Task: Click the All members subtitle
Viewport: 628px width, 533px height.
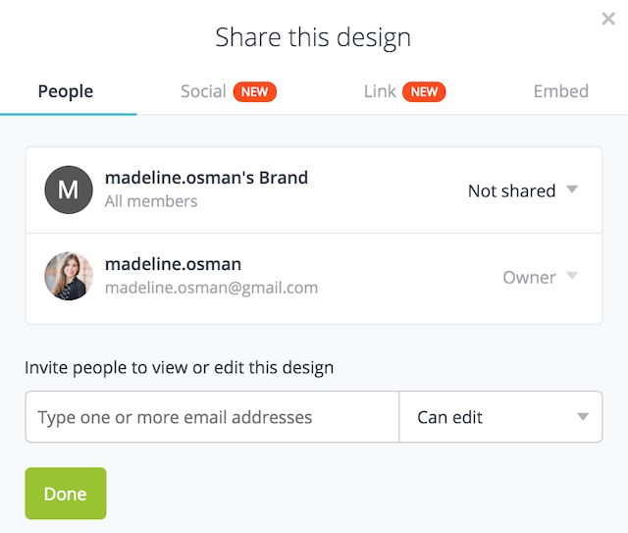Action: click(x=151, y=201)
